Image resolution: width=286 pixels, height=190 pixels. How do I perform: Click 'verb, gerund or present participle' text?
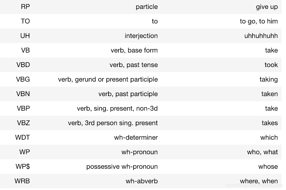click(x=108, y=79)
